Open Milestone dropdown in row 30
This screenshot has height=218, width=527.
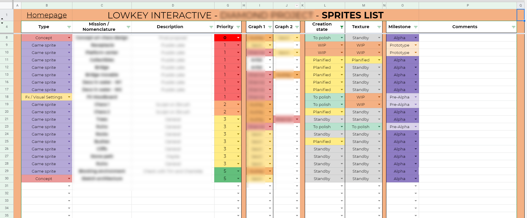(x=416, y=179)
